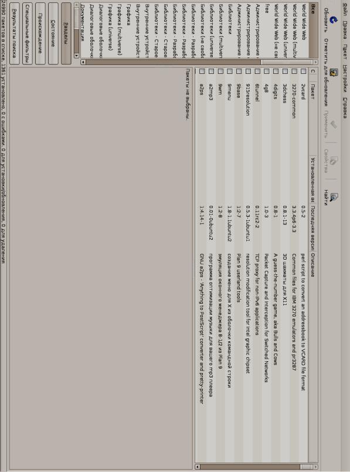Image resolution: width=350 pixels, height=472 pixels.
Task: Toggle status checkbox for 4g8 package
Action: pyautogui.click(x=266, y=72)
